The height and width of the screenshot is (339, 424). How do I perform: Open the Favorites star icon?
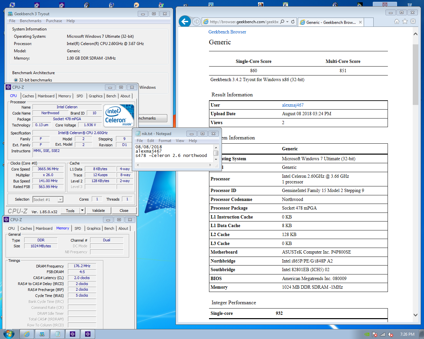click(x=405, y=22)
